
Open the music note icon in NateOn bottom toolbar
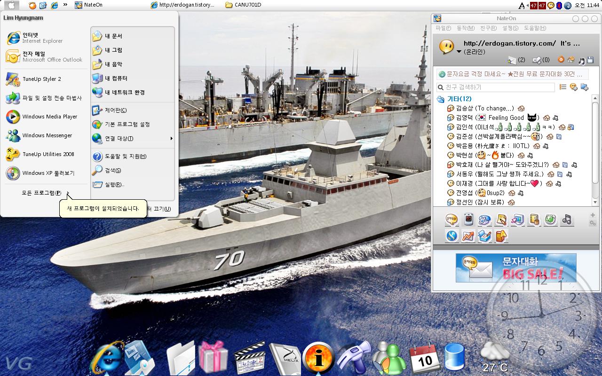click(567, 219)
